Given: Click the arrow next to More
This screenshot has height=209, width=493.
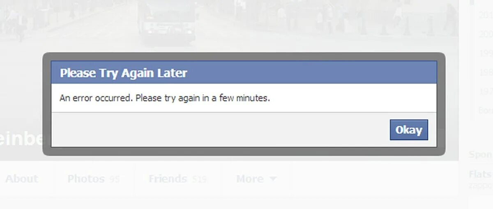Looking at the screenshot, I should (x=273, y=179).
